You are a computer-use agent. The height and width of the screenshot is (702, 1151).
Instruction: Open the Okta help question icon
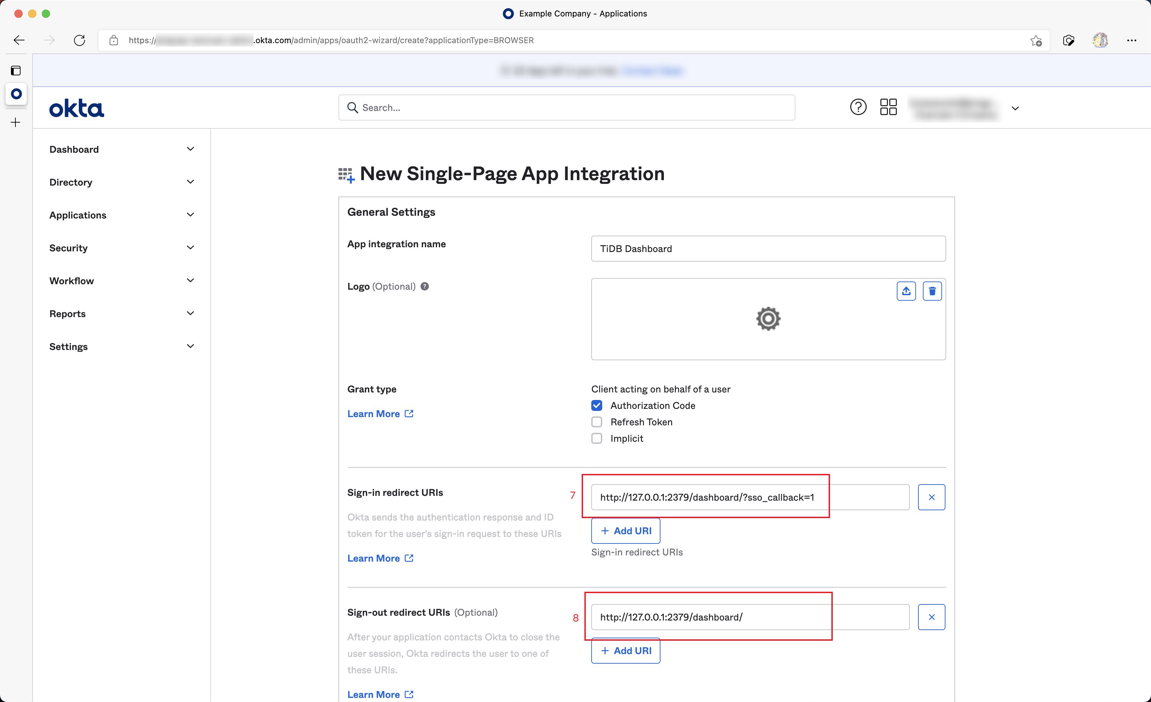(x=858, y=108)
